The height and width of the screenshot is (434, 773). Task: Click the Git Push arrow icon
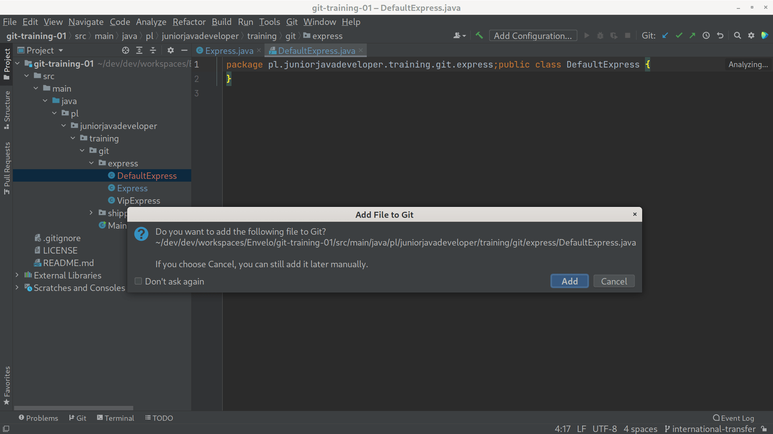click(692, 36)
